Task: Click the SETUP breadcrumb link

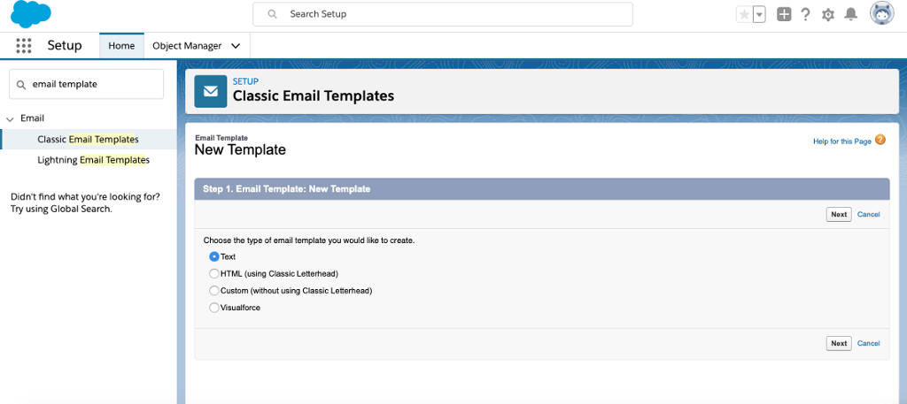Action: pos(245,81)
